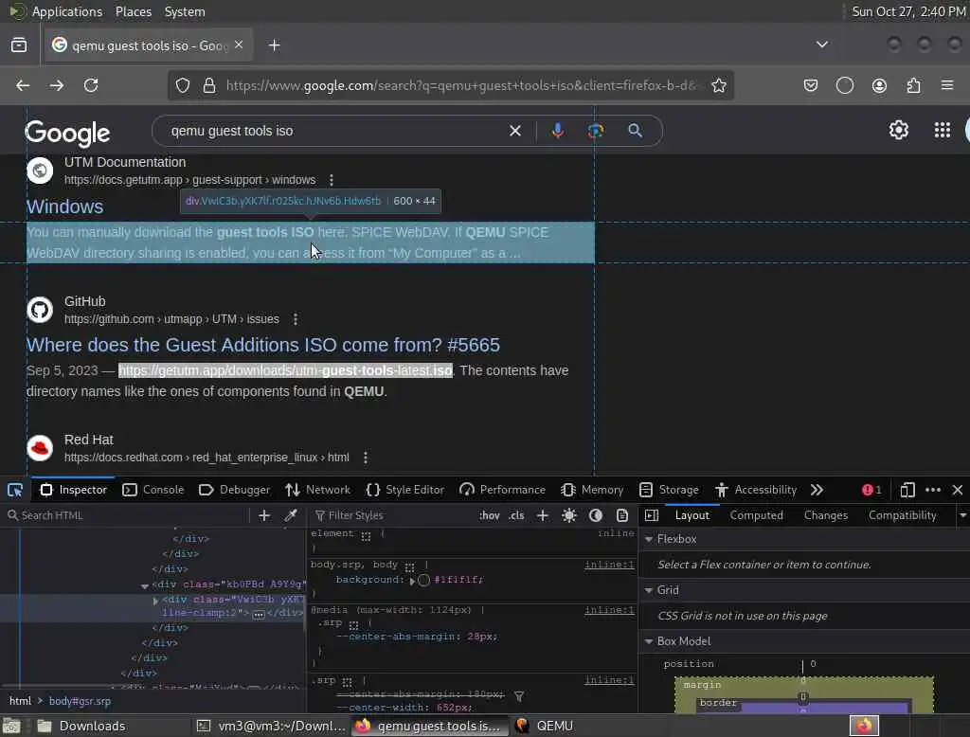Open Google quick settings gear

[x=898, y=130]
